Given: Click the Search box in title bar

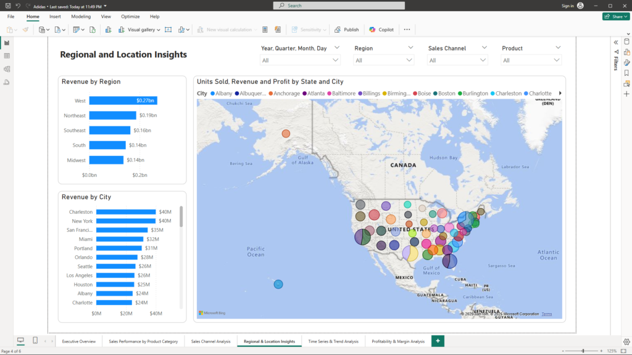Looking at the screenshot, I should (339, 6).
